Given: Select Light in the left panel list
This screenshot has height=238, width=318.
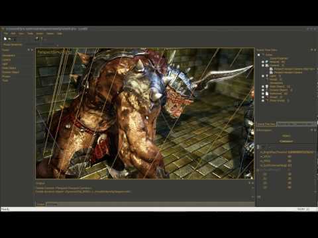Looking at the screenshot, I should 5,64.
